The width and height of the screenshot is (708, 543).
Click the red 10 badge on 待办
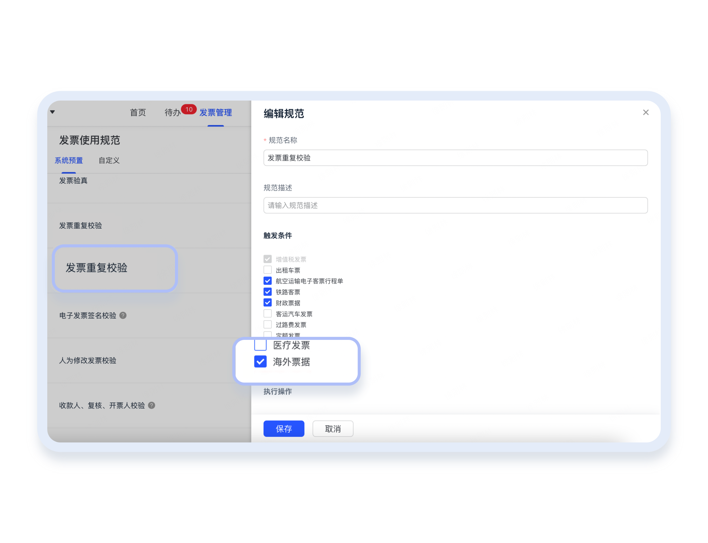189,109
